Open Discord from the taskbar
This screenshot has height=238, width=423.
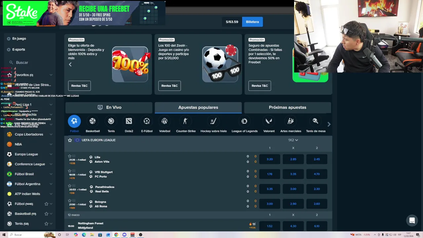pos(124,235)
